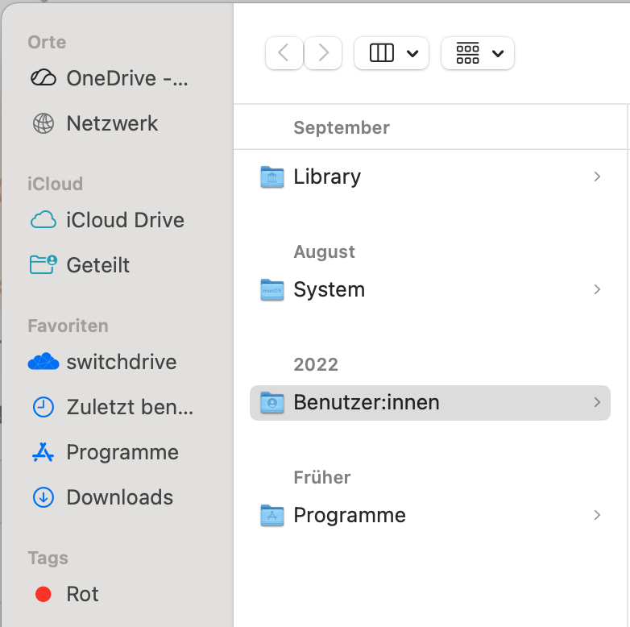Select OneDrive in the sidebar
The height and width of the screenshot is (627, 630).
point(109,78)
